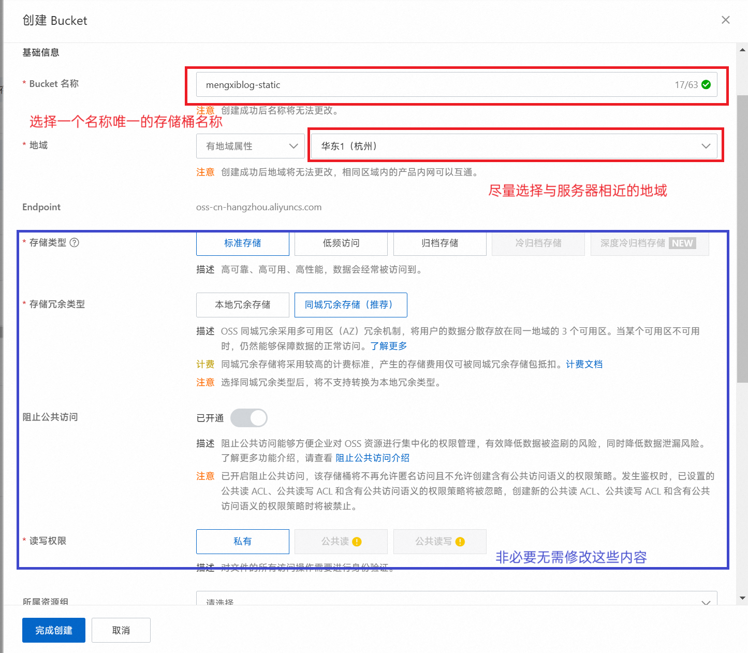
Task: Choose 归档存储 storage type
Action: [439, 243]
